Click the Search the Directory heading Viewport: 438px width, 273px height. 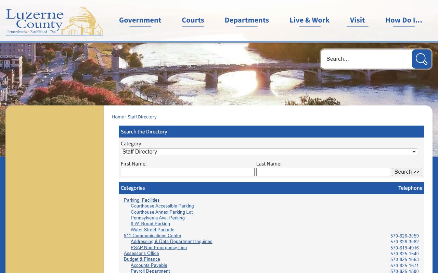(144, 132)
